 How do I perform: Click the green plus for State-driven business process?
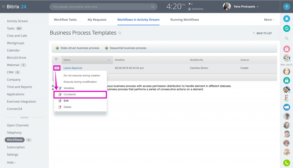click(57, 48)
